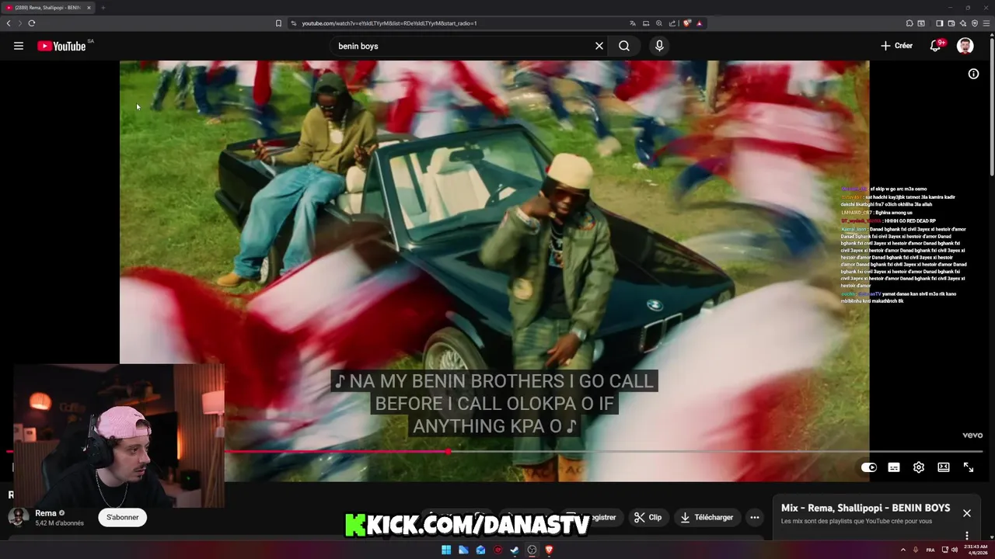Screen dimensions: 995x559
Task: Enter fullscreen in the video player
Action: pyautogui.click(x=969, y=467)
